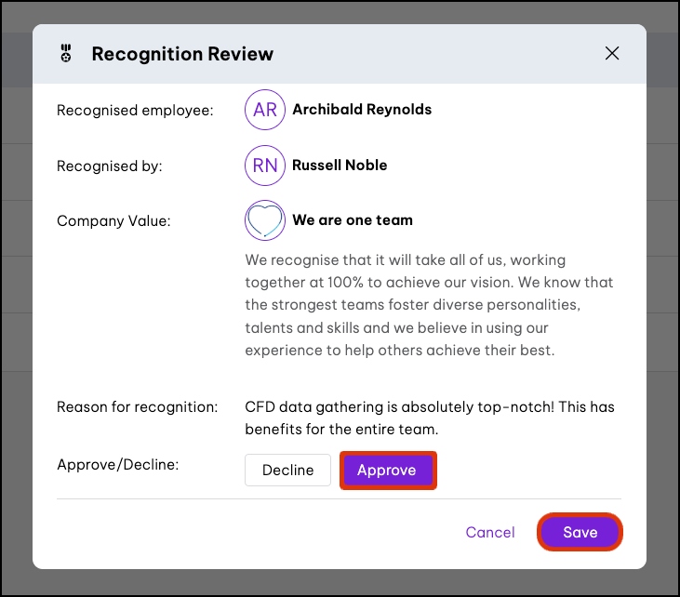Click the 'Recognised employee:' label

click(x=135, y=111)
